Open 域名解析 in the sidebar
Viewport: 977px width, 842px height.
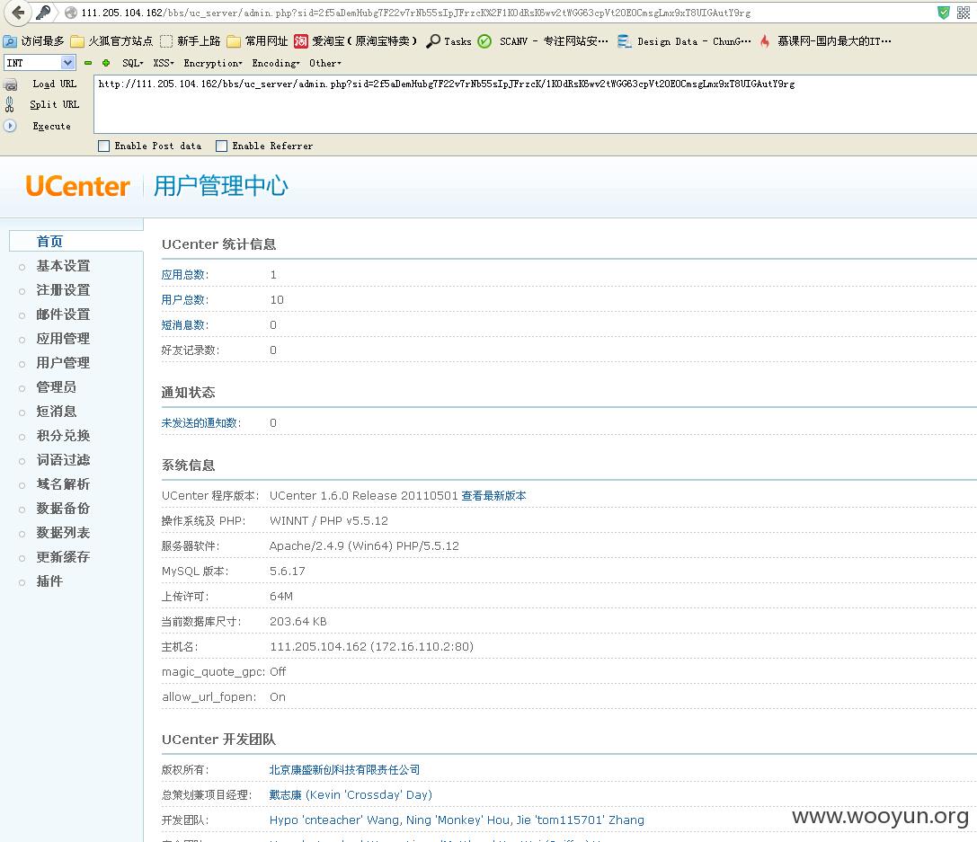(x=63, y=483)
